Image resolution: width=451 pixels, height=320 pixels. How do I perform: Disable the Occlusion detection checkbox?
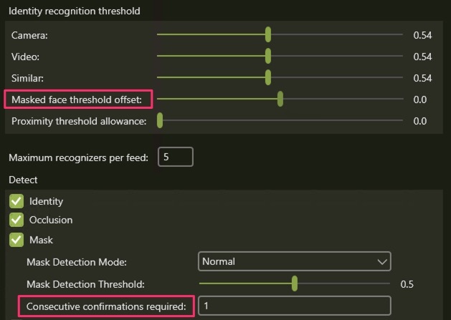[16, 220]
